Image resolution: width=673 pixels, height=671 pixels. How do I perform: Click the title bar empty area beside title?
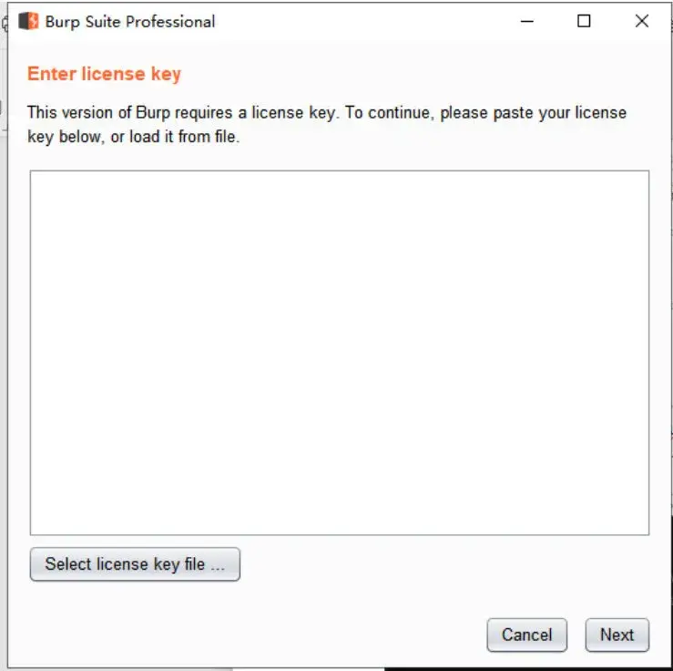point(365,21)
